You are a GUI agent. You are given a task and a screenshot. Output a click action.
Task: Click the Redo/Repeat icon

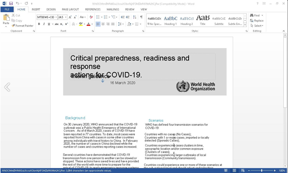coord(26,3)
